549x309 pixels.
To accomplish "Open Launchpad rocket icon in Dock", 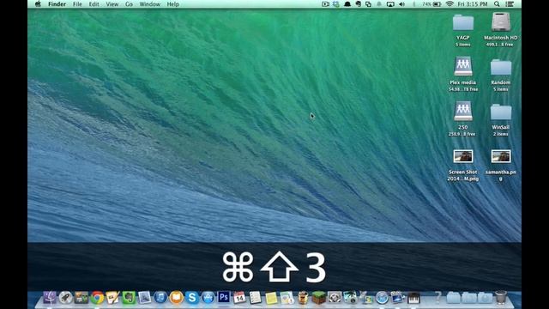I will point(65,298).
